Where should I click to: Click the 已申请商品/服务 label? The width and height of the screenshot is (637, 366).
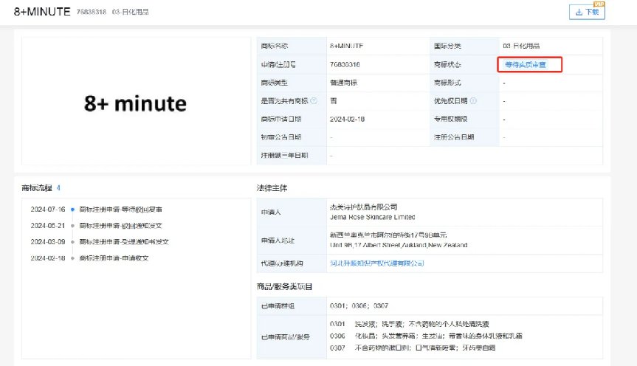pyautogui.click(x=285, y=336)
